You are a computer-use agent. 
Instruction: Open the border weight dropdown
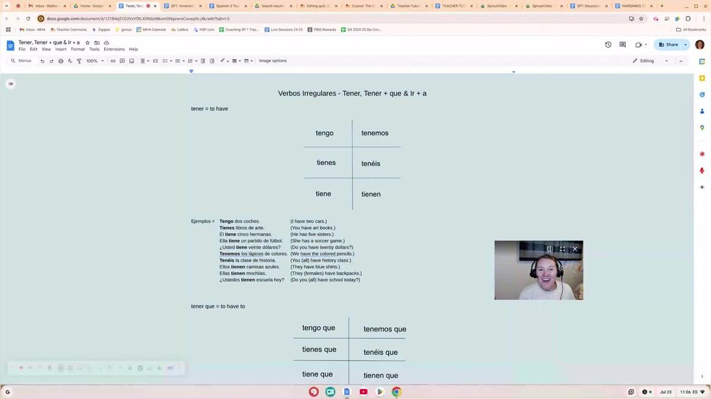pos(236,61)
